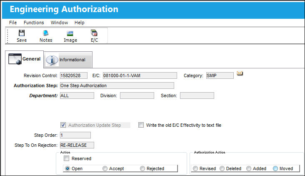This screenshot has width=305, height=176.
Task: Click the envelope icon beside Category
Action: coord(240,73)
